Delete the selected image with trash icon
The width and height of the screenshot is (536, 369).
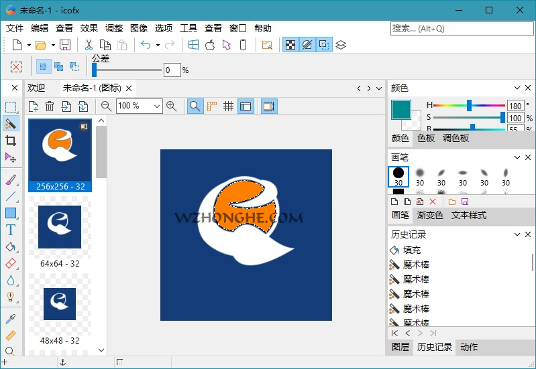50,106
